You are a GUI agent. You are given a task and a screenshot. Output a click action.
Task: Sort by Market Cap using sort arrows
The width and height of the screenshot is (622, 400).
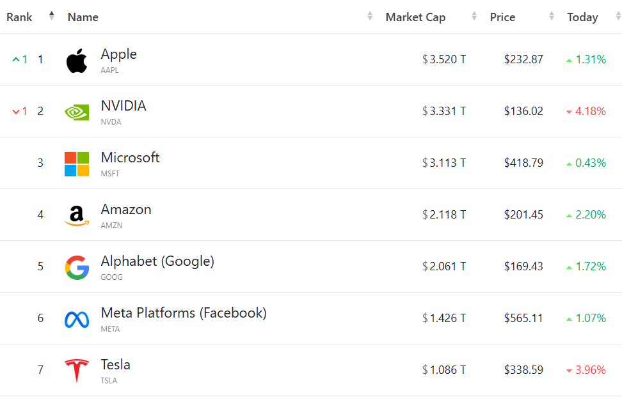click(474, 17)
